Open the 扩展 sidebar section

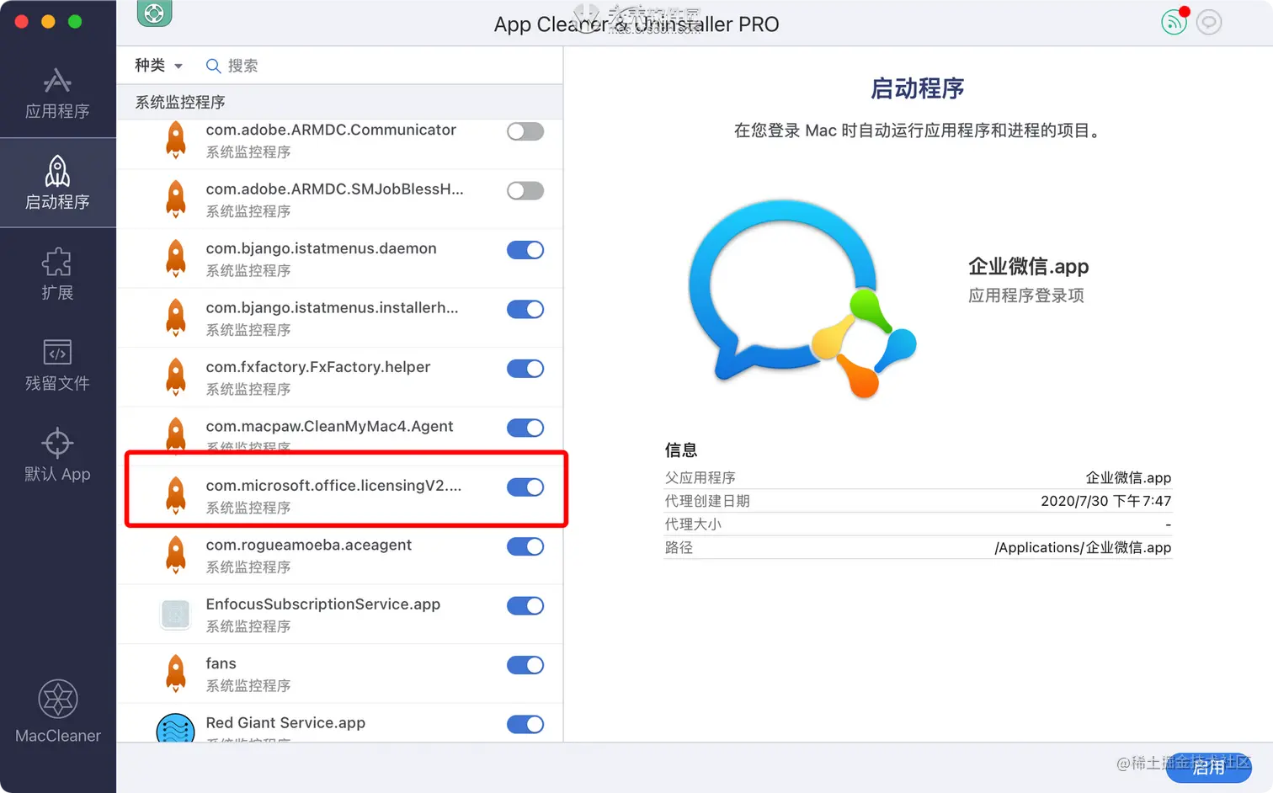(57, 274)
